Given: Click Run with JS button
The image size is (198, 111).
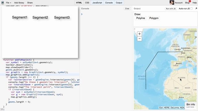Looking at the screenshot, I should [x=171, y=9].
